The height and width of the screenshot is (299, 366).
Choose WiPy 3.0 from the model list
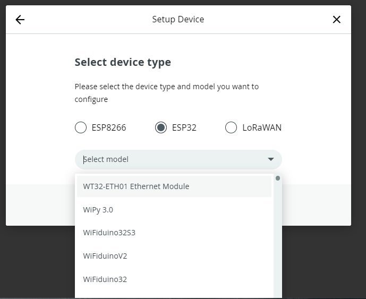[x=174, y=210]
